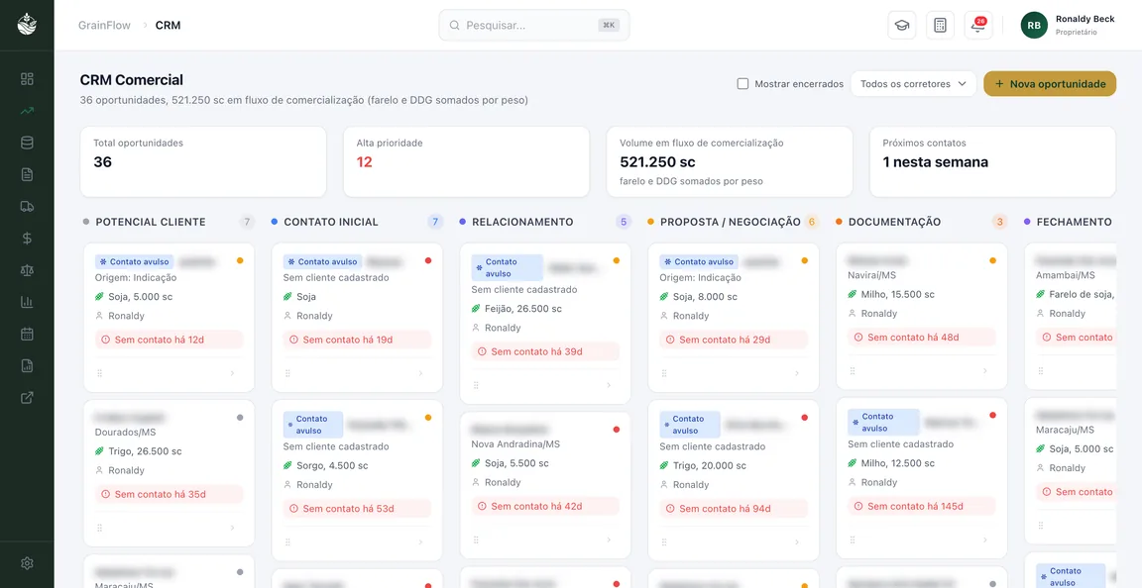The height and width of the screenshot is (588, 1142).
Task: Open the database stack icon in sidebar
Action: click(x=27, y=143)
